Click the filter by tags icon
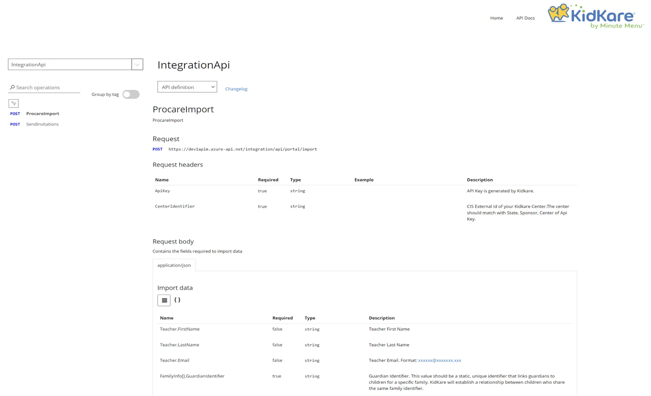 point(14,103)
